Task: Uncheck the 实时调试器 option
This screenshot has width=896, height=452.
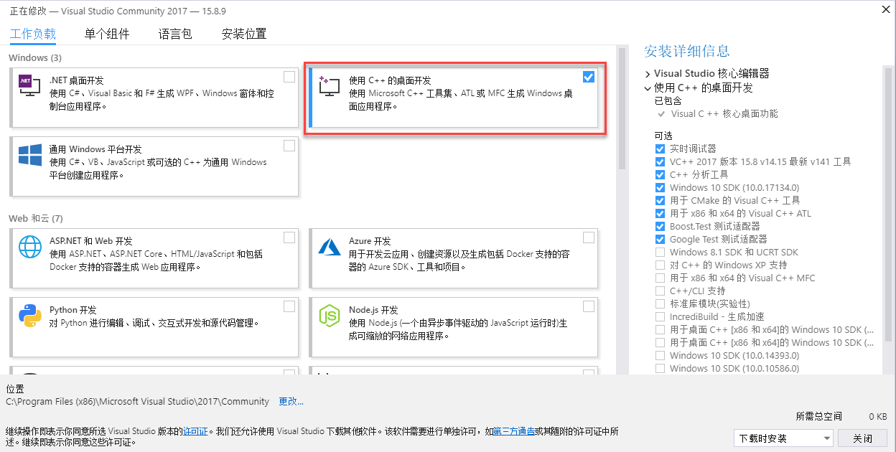Action: (x=660, y=149)
